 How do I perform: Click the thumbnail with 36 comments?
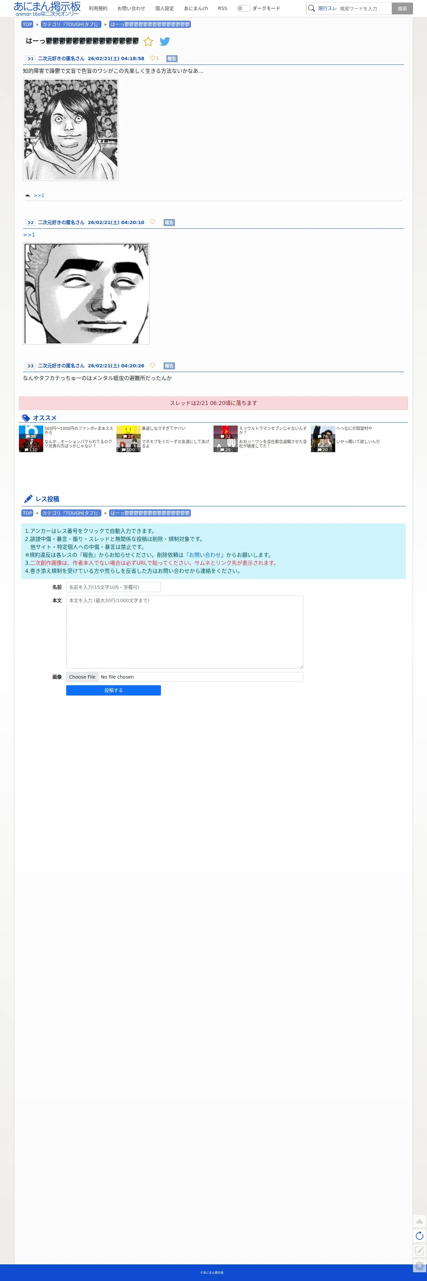[31, 432]
